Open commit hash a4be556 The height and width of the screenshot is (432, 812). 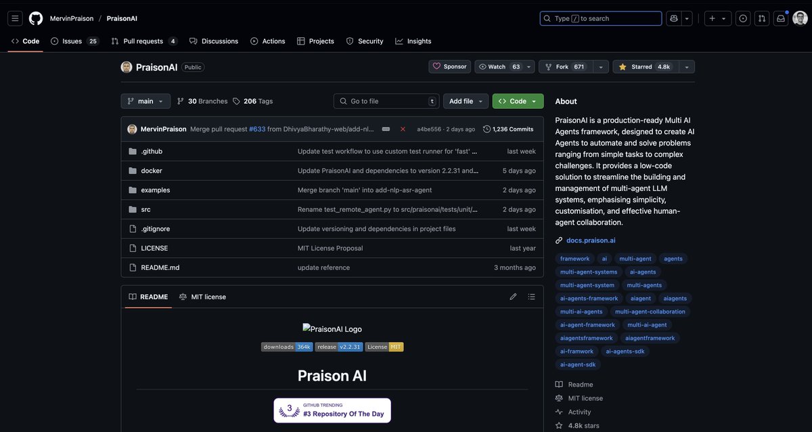pyautogui.click(x=429, y=129)
